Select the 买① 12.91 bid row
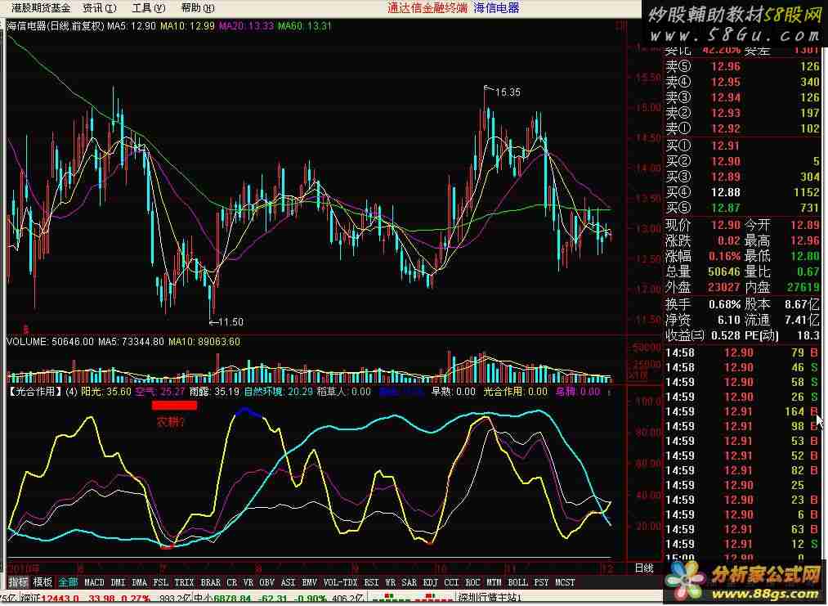 coord(742,146)
